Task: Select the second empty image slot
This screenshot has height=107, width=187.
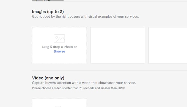Action: [x=118, y=45]
